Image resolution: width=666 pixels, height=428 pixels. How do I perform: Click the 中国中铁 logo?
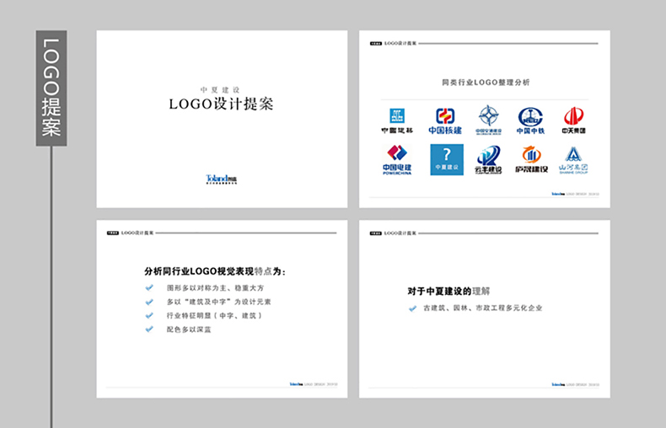pyautogui.click(x=530, y=120)
